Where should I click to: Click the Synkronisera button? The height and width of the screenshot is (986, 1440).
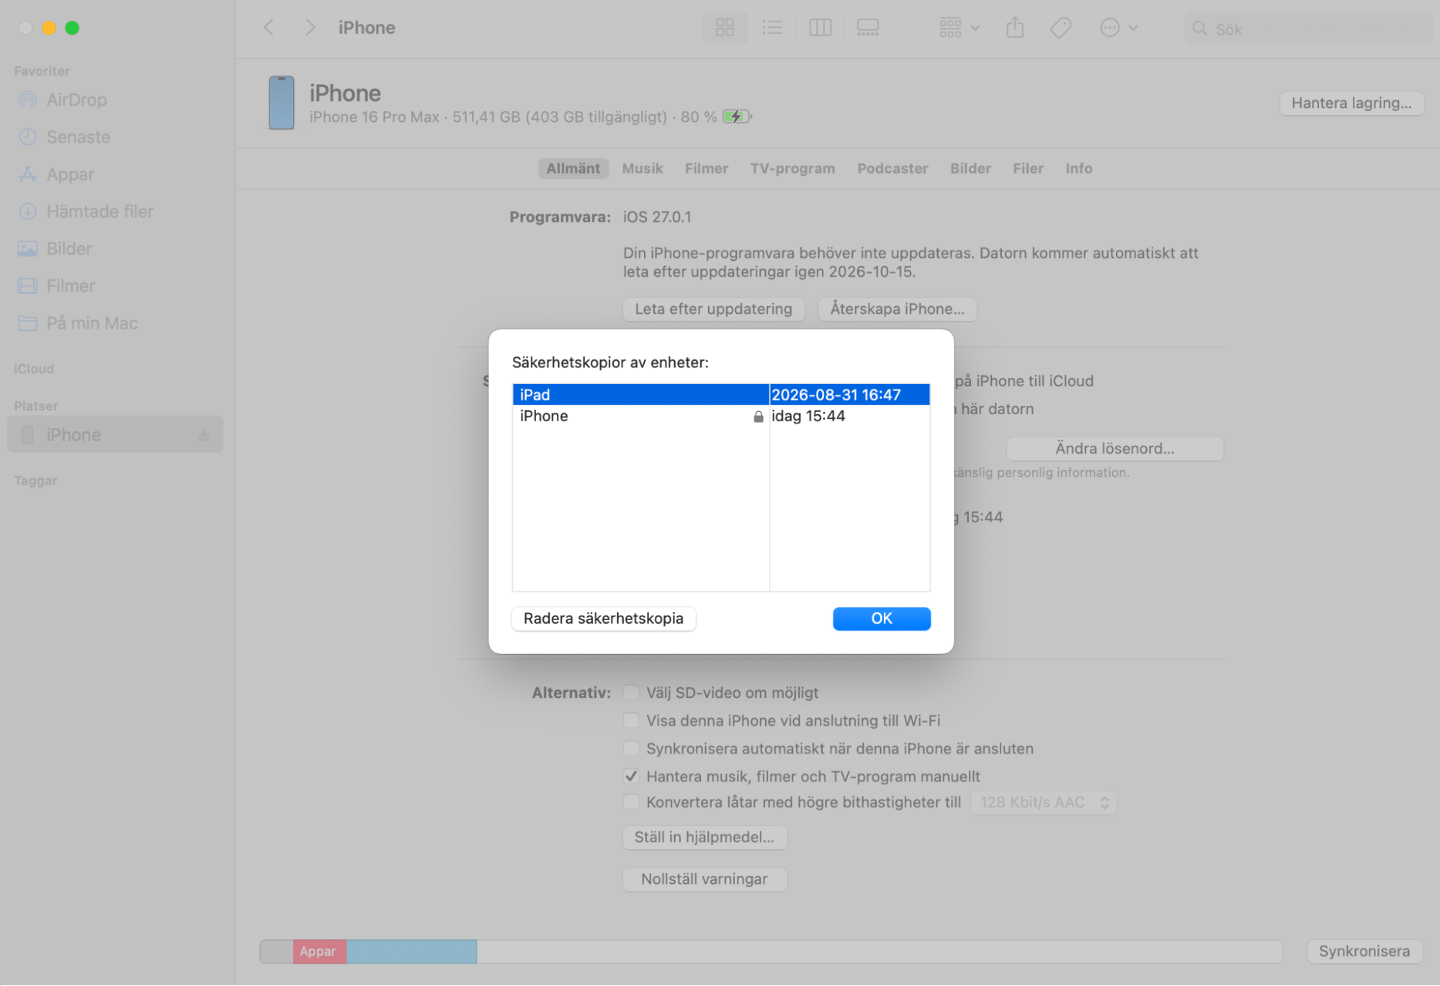1364,951
